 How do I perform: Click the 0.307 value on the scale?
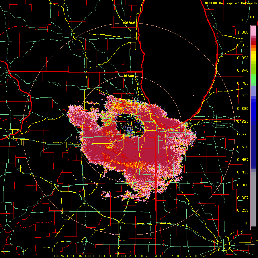(243, 198)
